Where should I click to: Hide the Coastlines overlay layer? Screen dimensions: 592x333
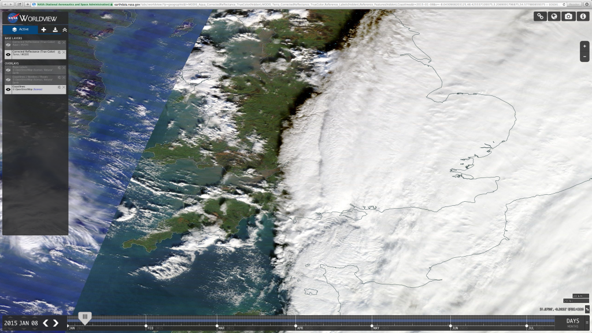coord(8,89)
